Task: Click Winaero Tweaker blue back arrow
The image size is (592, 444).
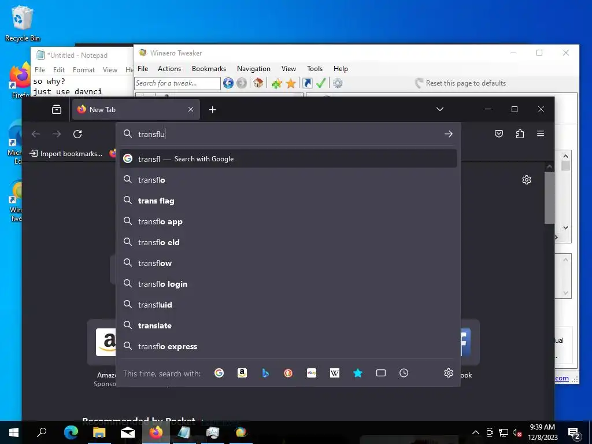Action: pos(228,83)
